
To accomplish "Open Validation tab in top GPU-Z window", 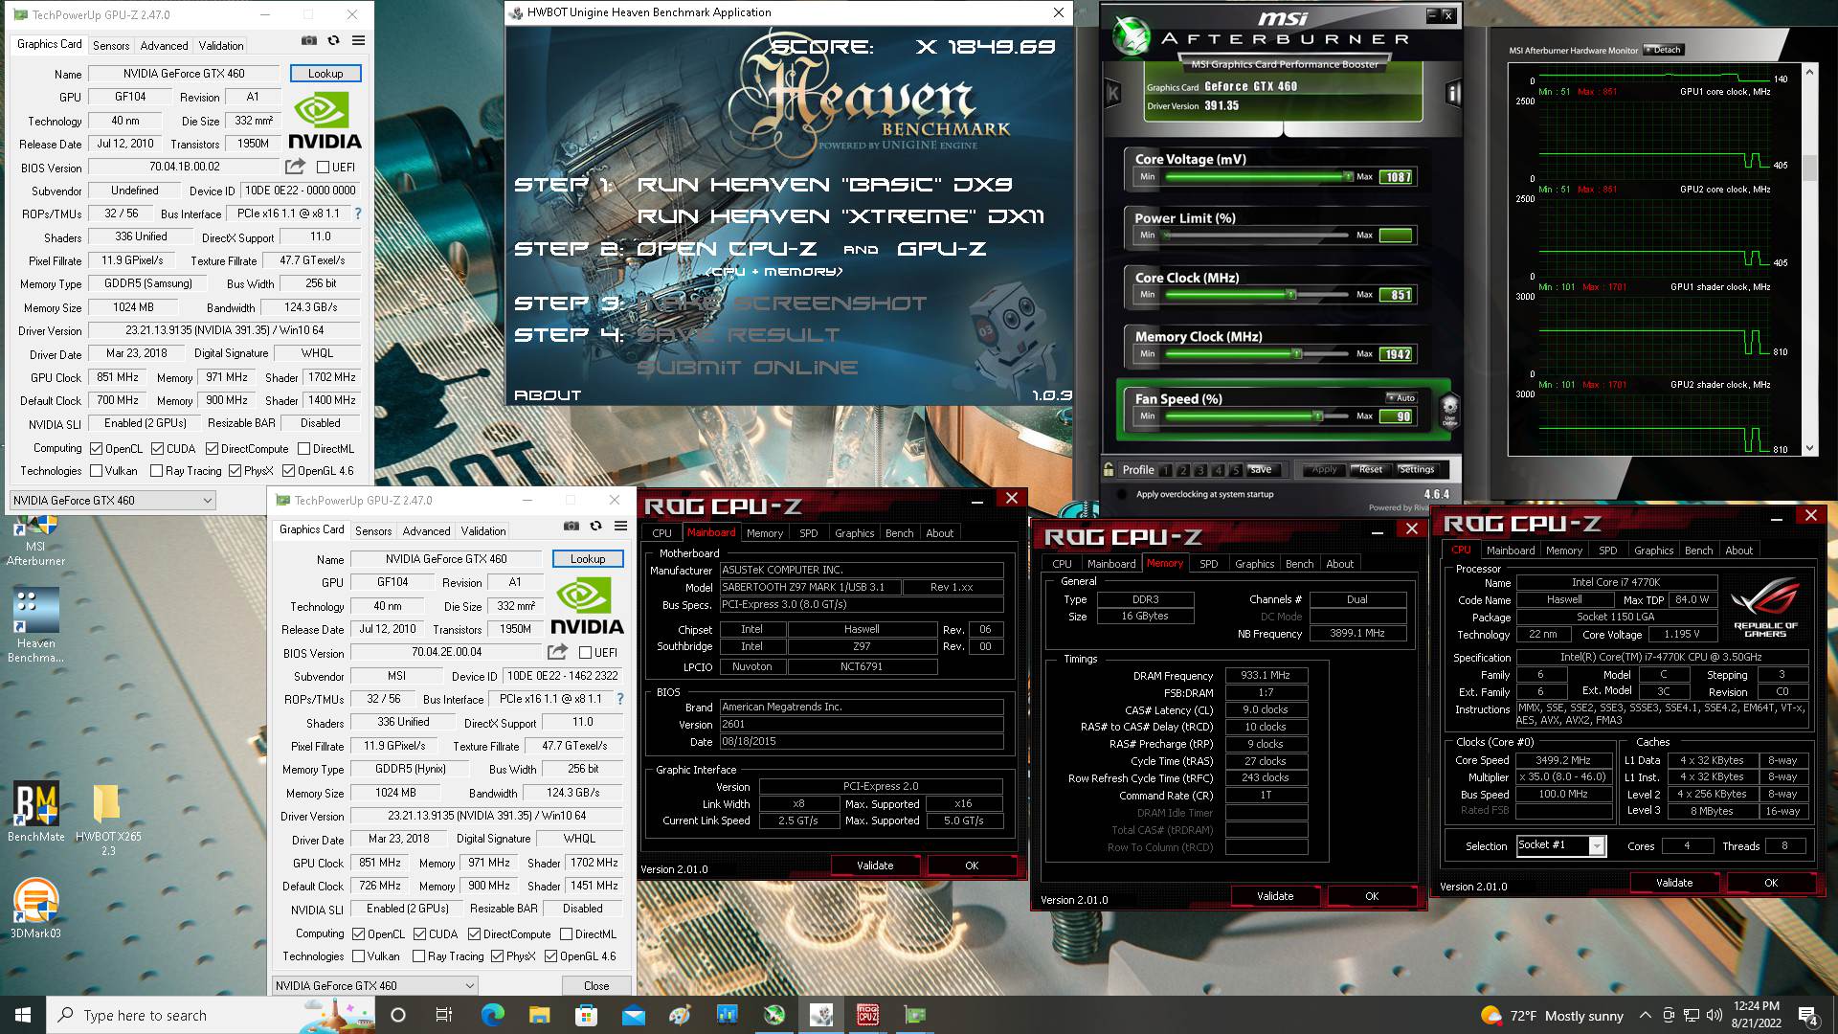I will click(221, 45).
